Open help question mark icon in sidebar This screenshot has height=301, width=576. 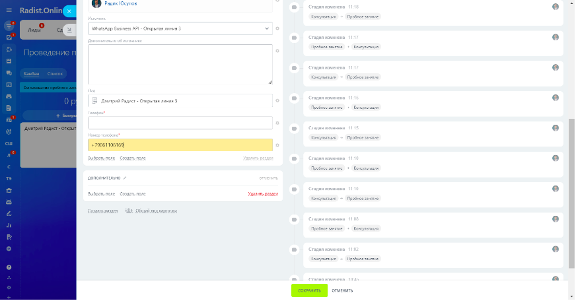coord(9,267)
